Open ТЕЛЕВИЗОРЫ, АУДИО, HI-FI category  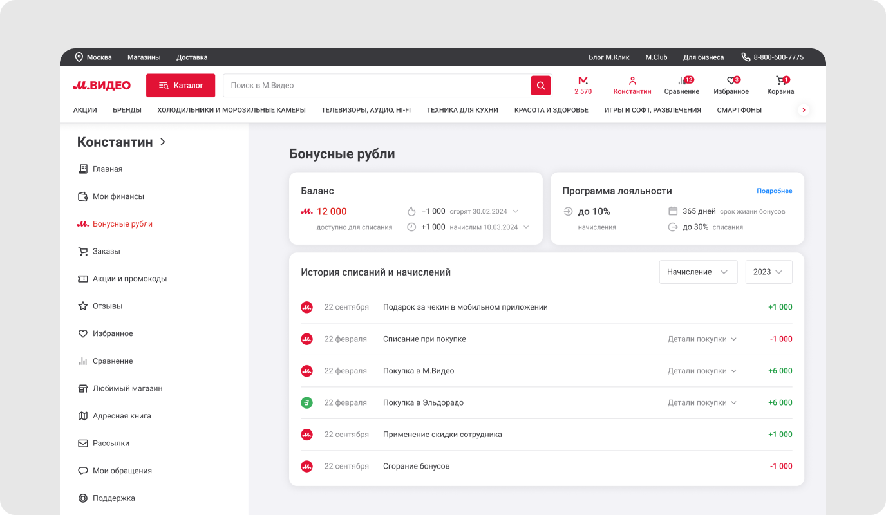[366, 110]
